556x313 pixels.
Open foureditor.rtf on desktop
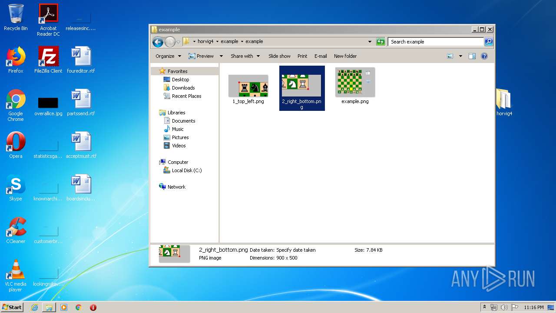(x=81, y=60)
